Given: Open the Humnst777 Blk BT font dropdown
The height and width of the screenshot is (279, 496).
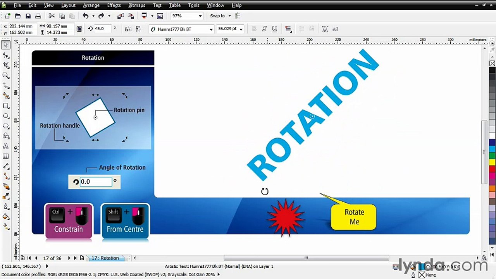Looking at the screenshot, I should tap(211, 29).
